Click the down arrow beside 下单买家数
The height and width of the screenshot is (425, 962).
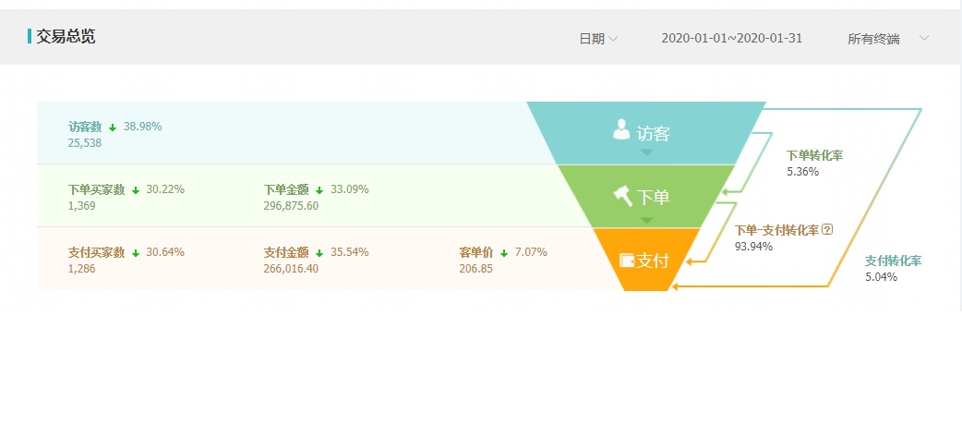(135, 190)
